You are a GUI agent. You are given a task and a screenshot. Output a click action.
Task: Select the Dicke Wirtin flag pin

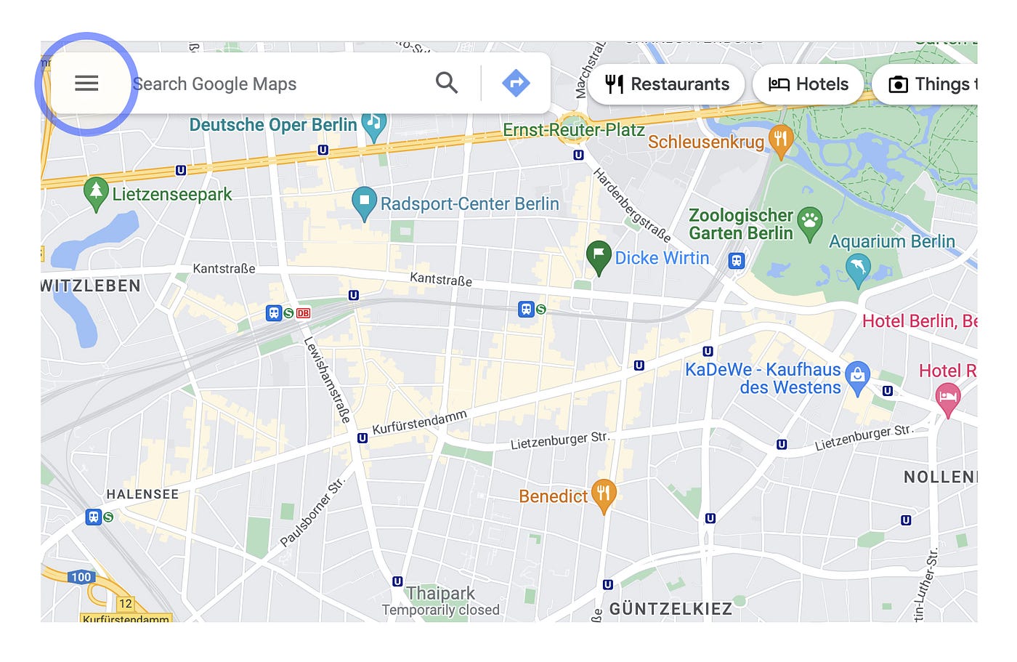[x=599, y=258]
